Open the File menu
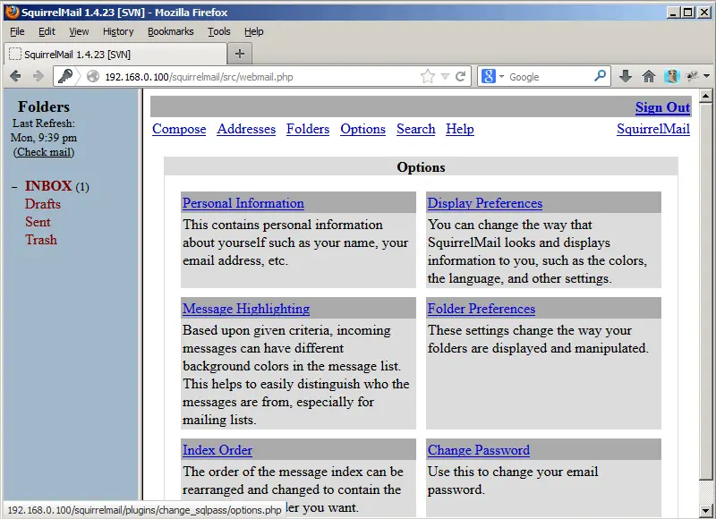Viewport: 716px width, 519px height. coord(17,31)
